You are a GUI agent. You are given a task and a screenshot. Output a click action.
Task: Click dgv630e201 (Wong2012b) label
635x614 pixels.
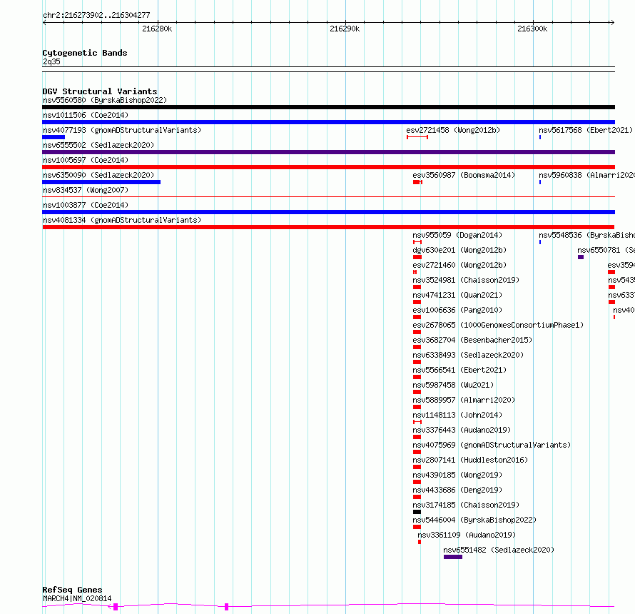[x=459, y=250]
